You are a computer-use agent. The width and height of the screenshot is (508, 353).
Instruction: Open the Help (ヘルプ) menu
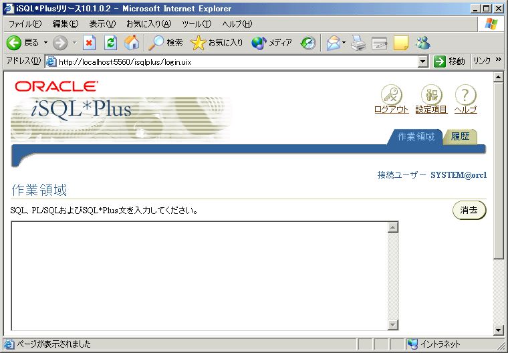237,24
